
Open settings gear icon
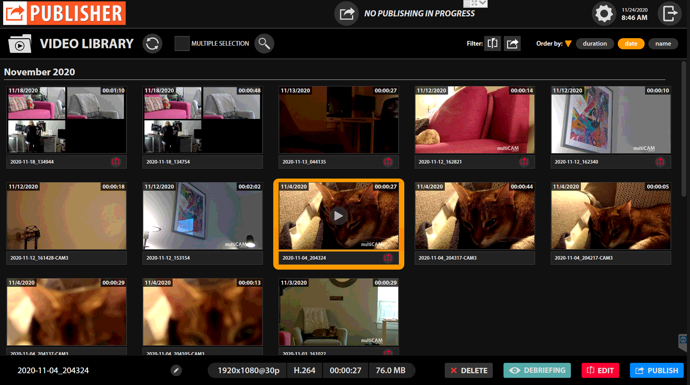[604, 14]
